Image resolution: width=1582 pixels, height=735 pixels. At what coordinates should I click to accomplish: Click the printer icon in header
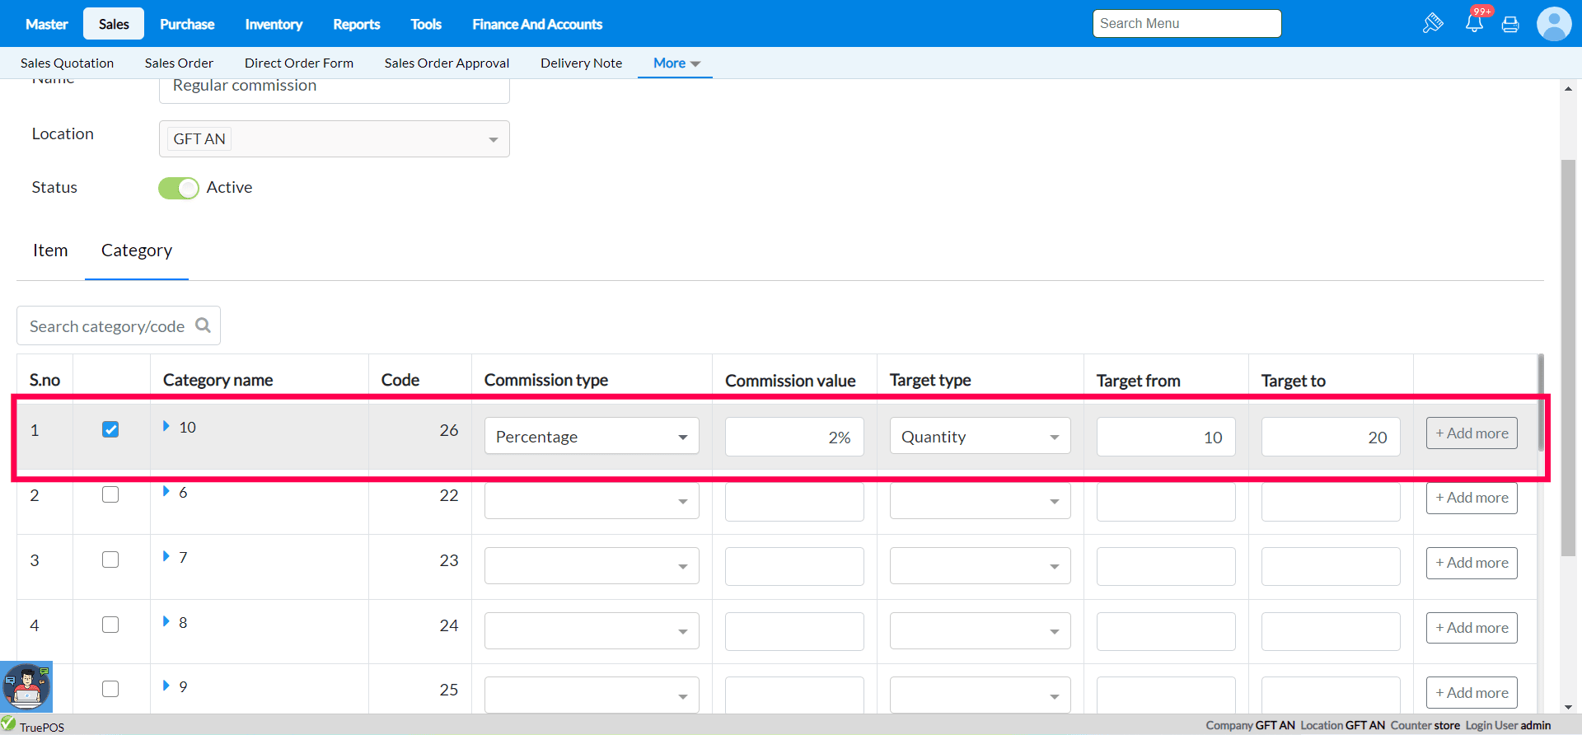pyautogui.click(x=1510, y=24)
